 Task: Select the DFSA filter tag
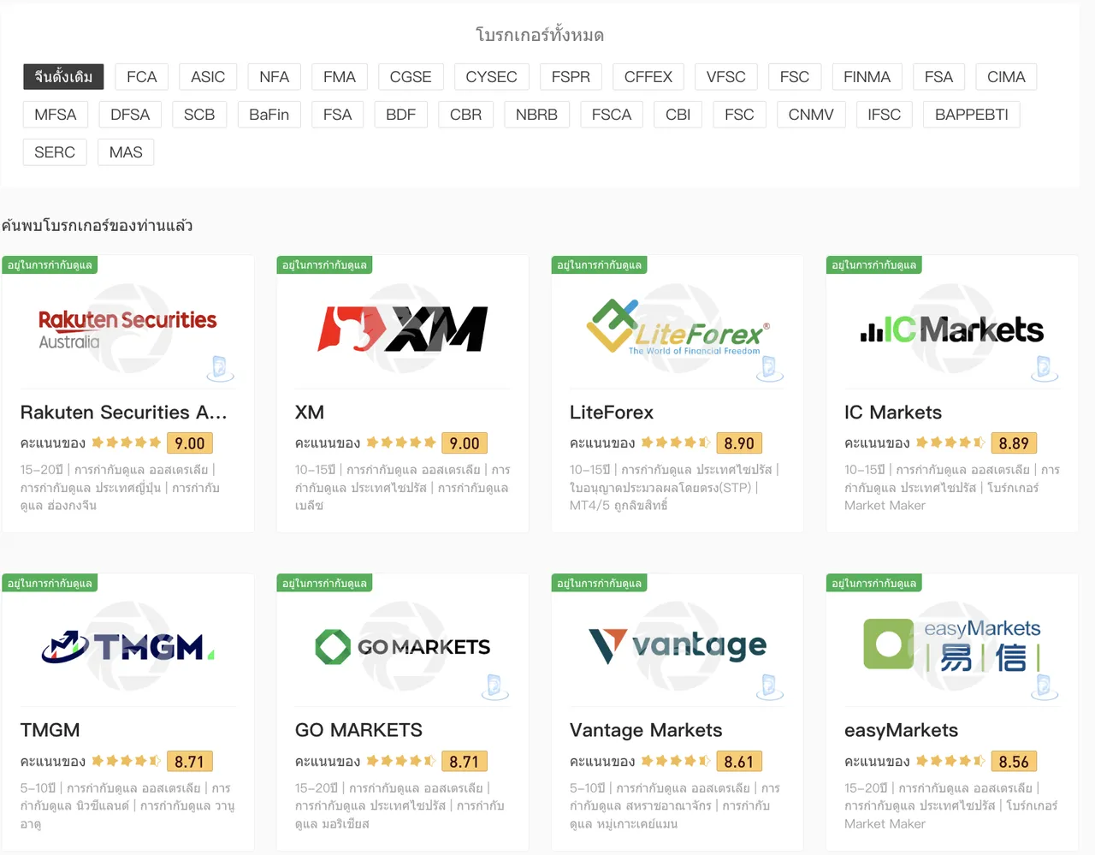tap(130, 115)
